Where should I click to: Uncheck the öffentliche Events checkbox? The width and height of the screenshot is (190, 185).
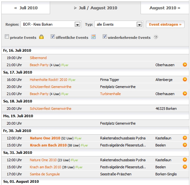click(53, 37)
